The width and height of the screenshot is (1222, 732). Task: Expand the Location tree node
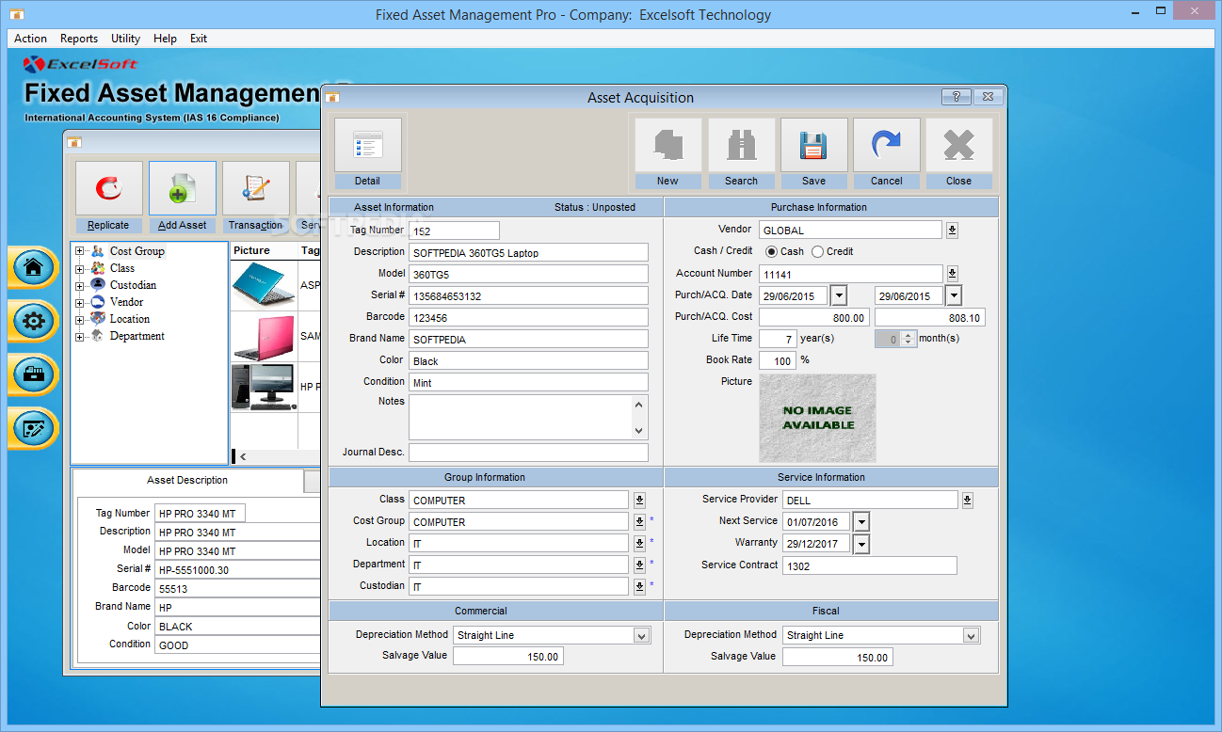[80, 319]
